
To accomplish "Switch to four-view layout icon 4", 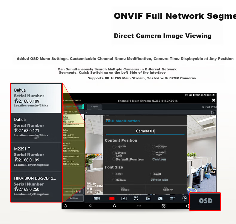I will (x=124, y=198).
